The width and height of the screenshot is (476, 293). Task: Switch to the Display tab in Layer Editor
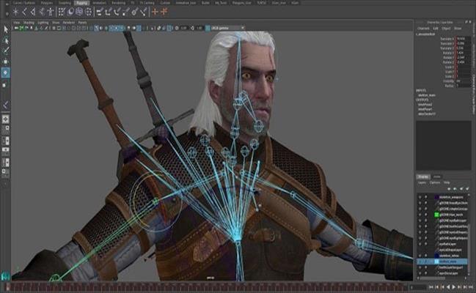coord(423,177)
